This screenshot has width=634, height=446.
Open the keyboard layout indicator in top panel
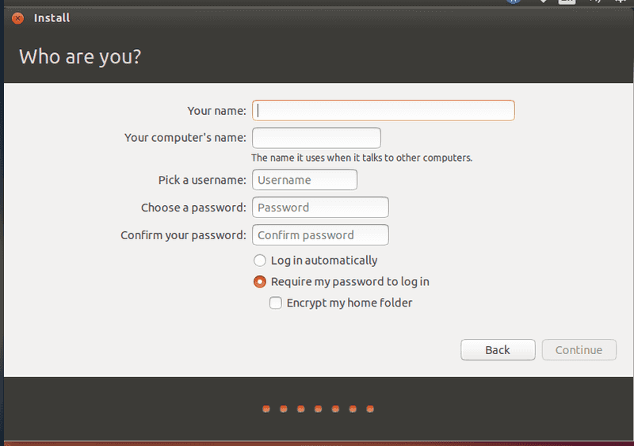click(567, 2)
